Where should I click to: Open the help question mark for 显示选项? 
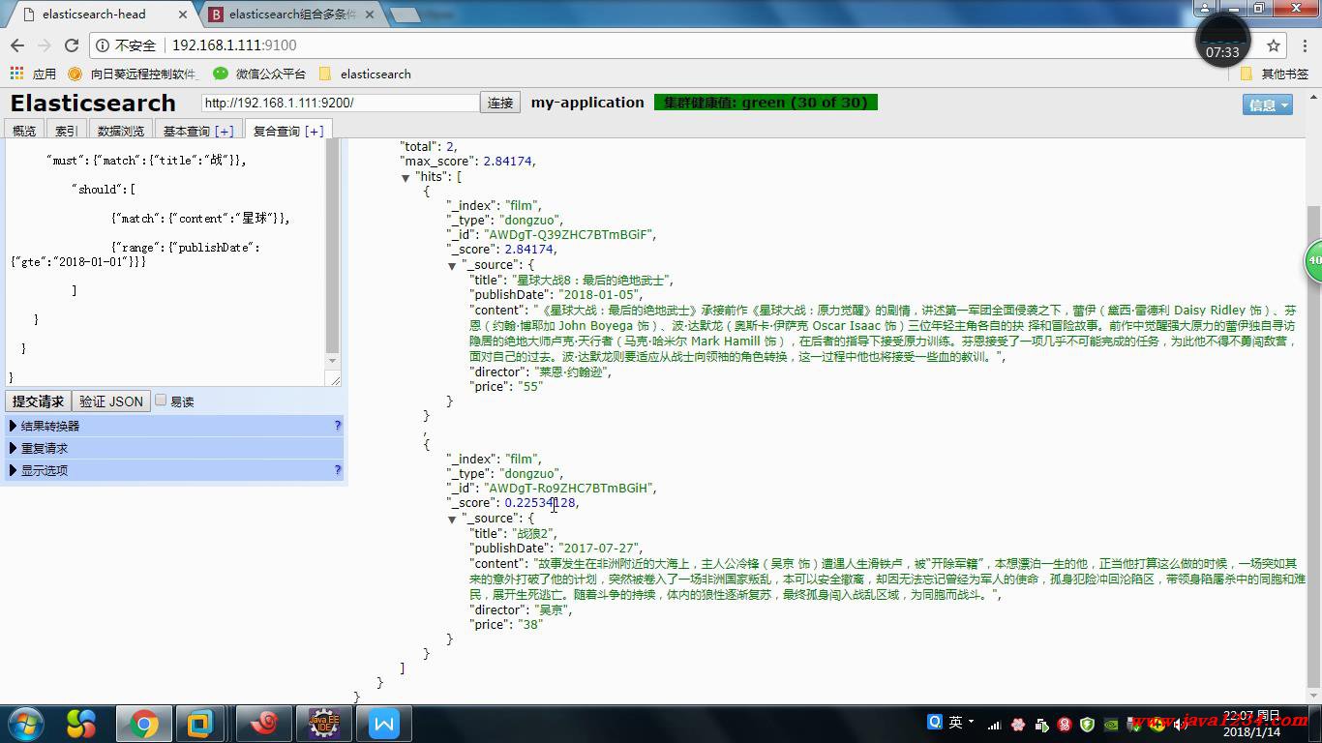pos(338,470)
